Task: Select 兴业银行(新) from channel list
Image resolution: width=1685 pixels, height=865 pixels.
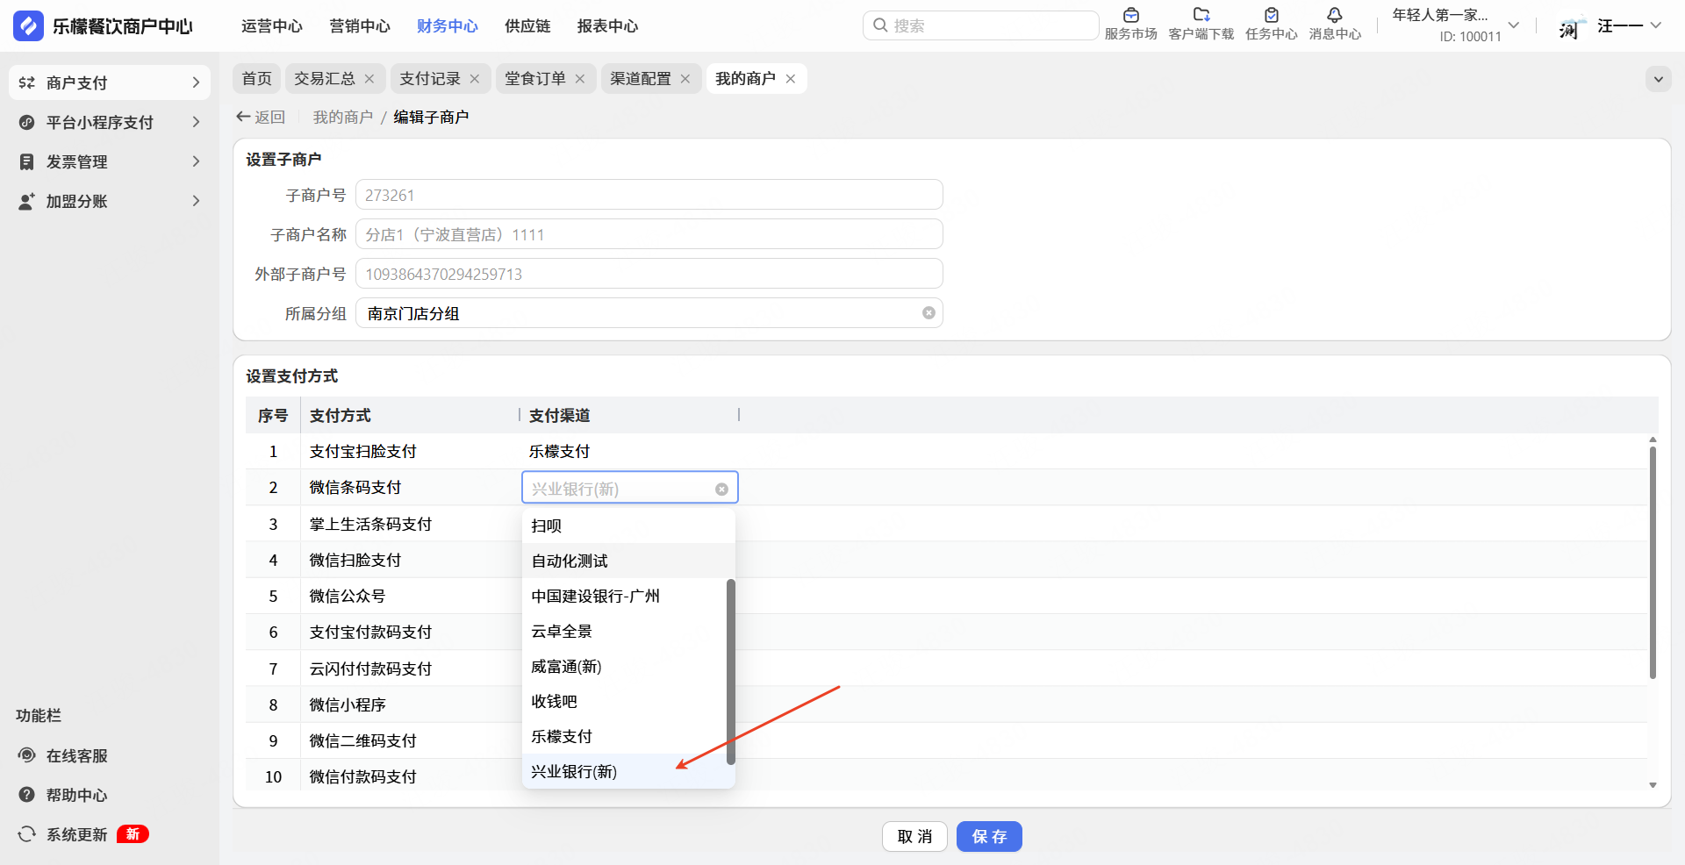Action: tap(628, 771)
